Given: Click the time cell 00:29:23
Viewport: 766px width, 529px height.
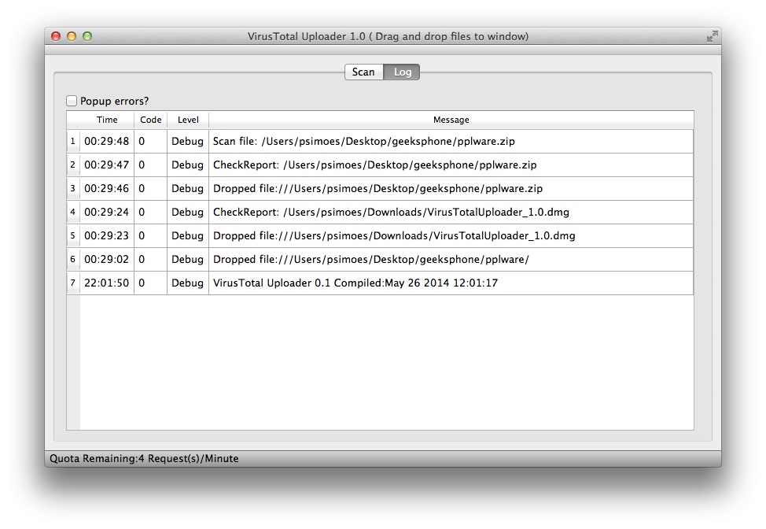Looking at the screenshot, I should pyautogui.click(x=107, y=235).
